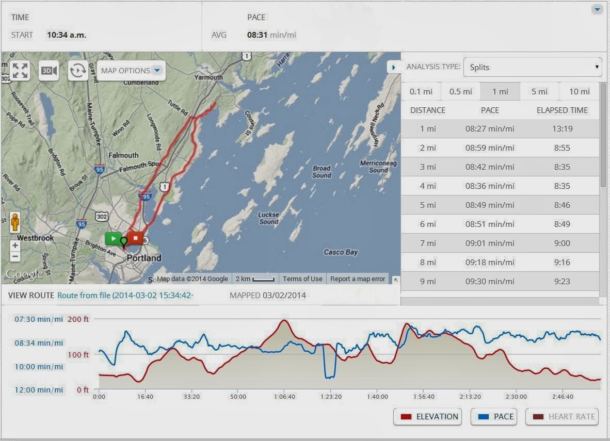Select the 10 mi split tab
This screenshot has width=610, height=441.
(579, 92)
